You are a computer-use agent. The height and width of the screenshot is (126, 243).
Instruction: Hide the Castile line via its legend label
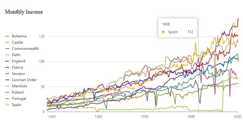pos(17,42)
